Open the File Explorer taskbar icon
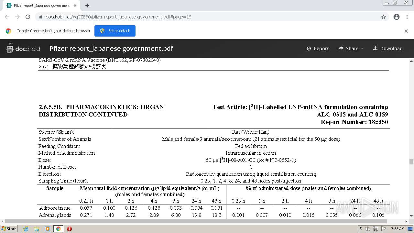This screenshot has width=414, height=233. pos(37,229)
